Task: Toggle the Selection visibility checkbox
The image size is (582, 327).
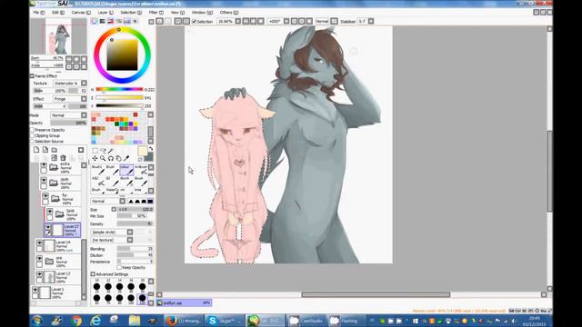Action: [x=194, y=22]
